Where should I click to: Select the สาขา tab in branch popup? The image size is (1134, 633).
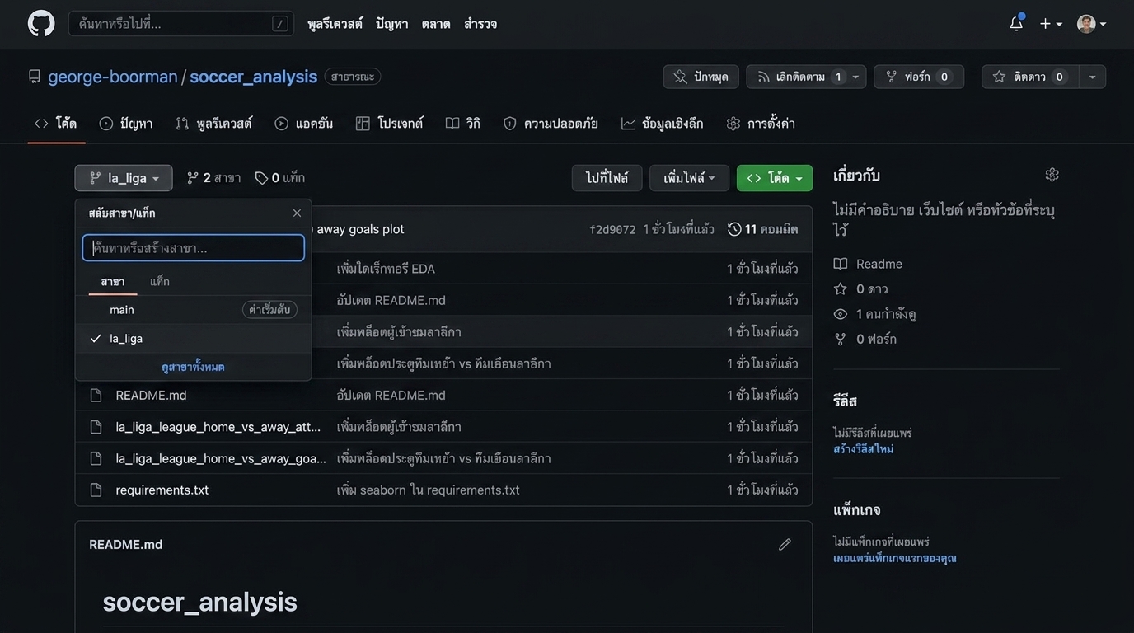(113, 282)
